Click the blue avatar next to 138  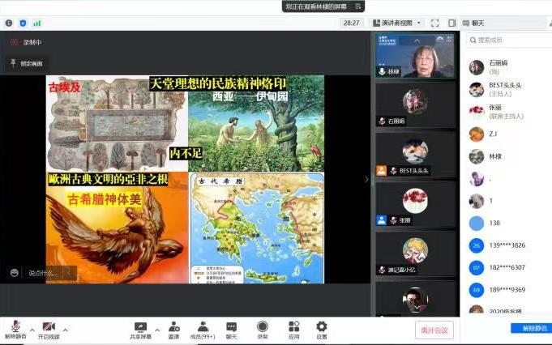tap(477, 223)
